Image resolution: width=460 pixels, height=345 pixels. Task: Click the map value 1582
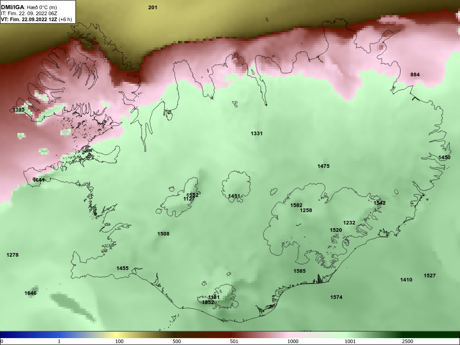pyautogui.click(x=296, y=205)
